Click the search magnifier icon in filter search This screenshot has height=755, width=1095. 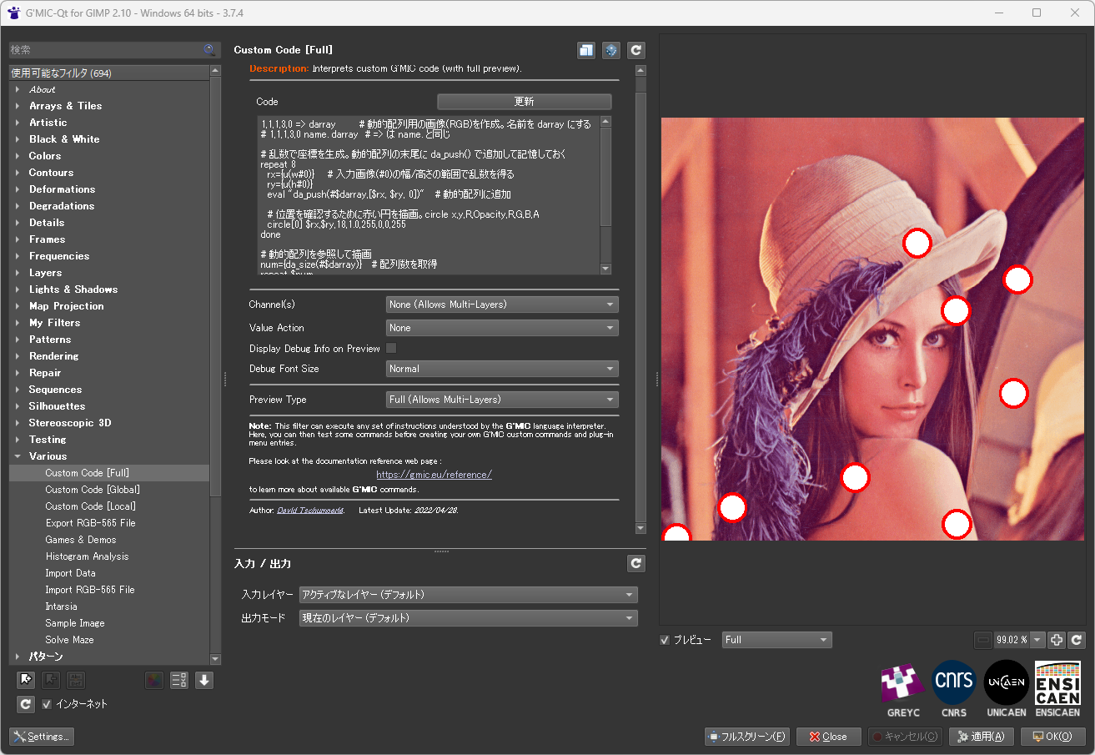click(x=209, y=50)
